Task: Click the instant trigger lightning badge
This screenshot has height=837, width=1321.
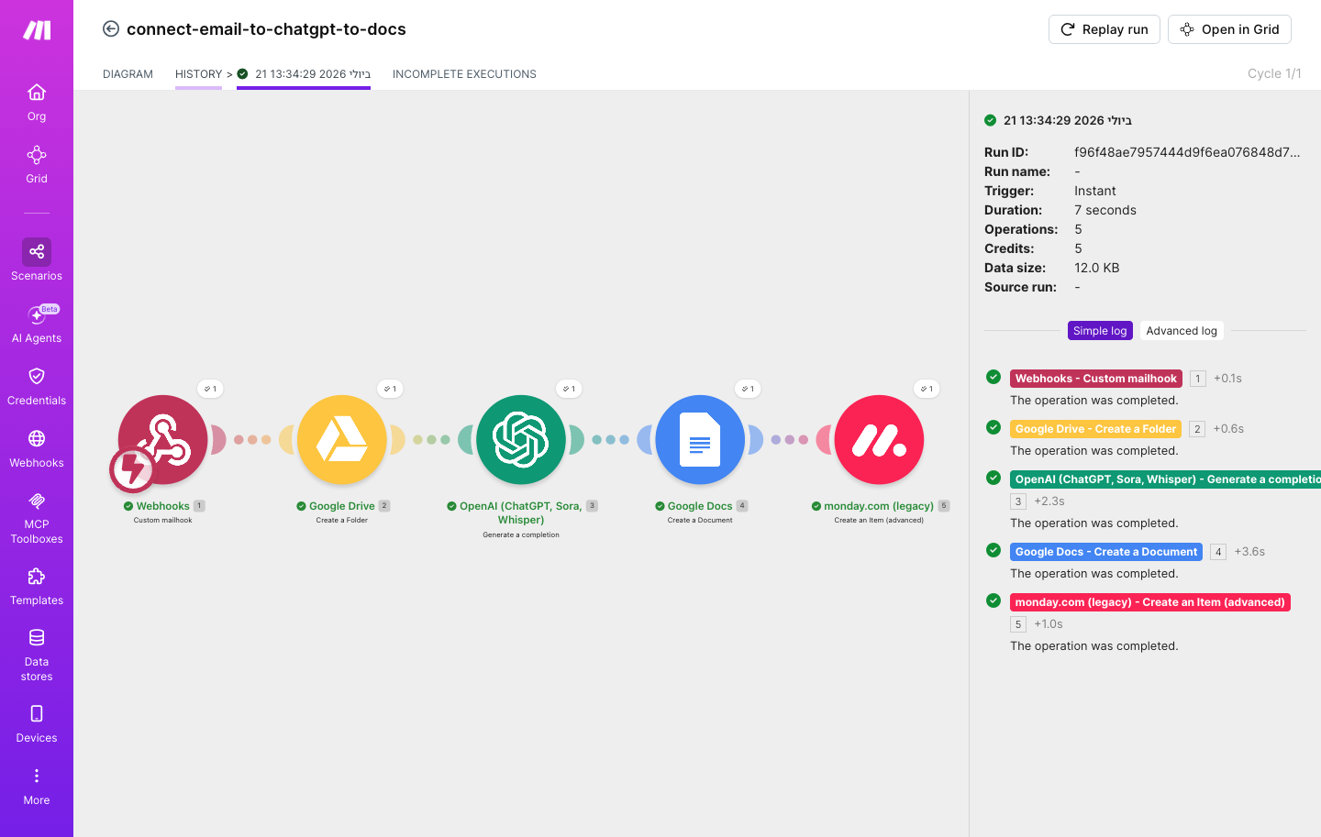Action: [x=132, y=469]
